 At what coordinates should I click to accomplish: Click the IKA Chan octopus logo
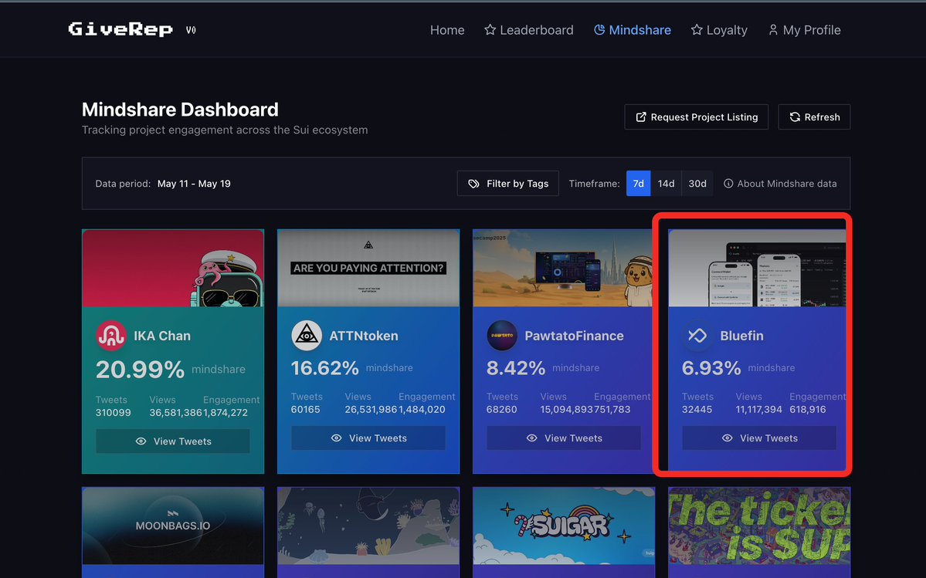coord(111,336)
